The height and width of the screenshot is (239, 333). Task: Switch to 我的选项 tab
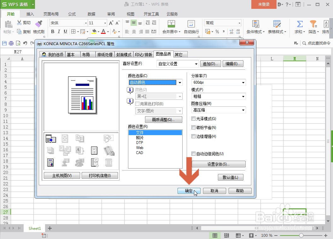53,55
